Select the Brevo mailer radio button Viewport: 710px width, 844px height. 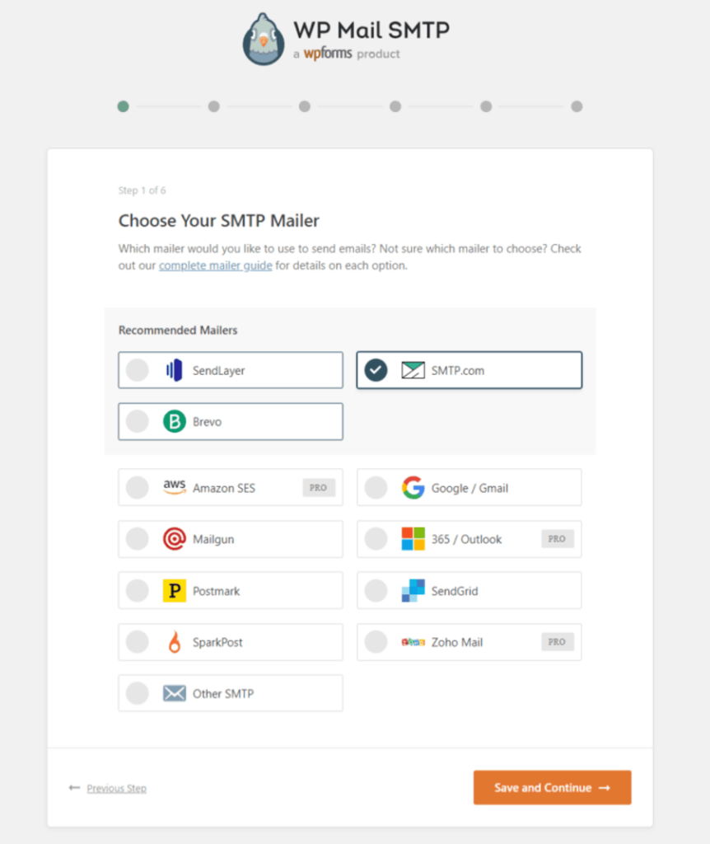click(x=137, y=421)
